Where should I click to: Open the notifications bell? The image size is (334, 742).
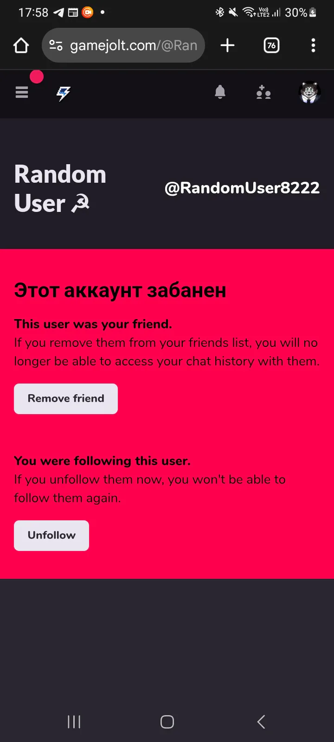pos(220,92)
